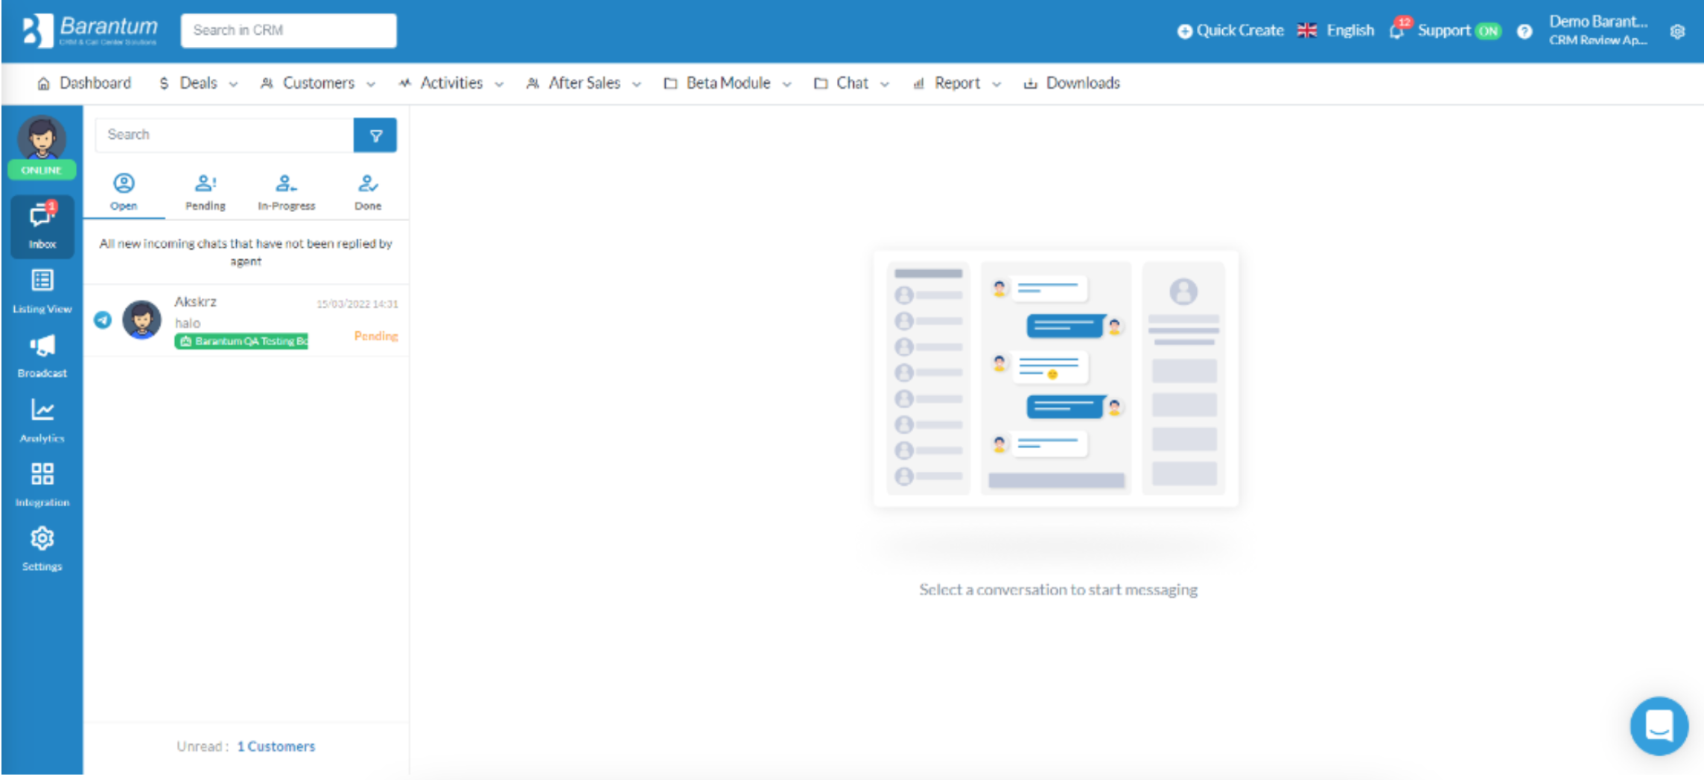This screenshot has width=1704, height=780.
Task: Open the Demo Barant... account menu
Action: click(1598, 31)
